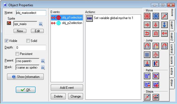Switch to the score tab
The width and height of the screenshot is (177, 104).
click(x=172, y=60)
